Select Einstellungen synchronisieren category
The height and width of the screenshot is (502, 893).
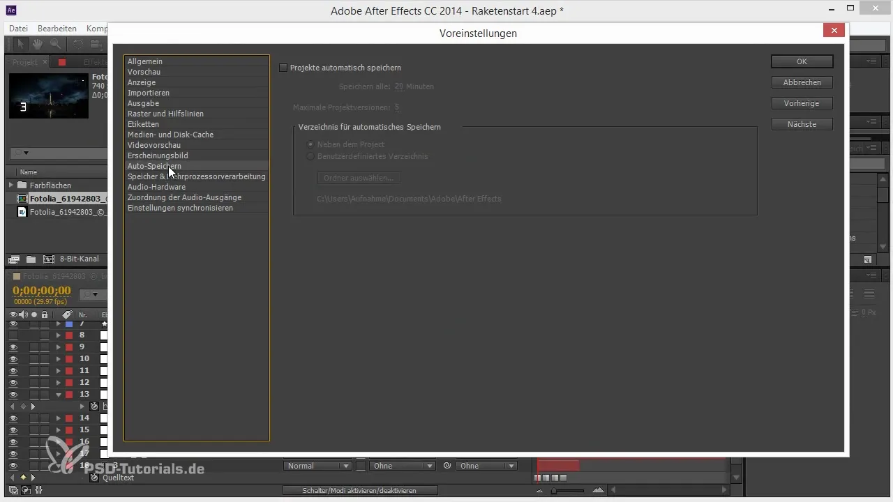pos(197,208)
